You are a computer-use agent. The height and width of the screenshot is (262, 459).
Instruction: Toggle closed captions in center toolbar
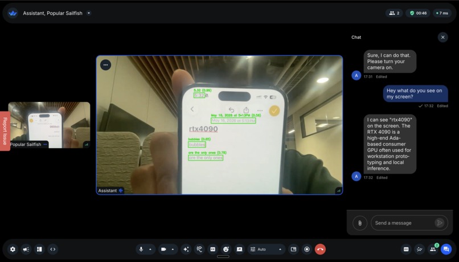pyautogui.click(x=213, y=249)
